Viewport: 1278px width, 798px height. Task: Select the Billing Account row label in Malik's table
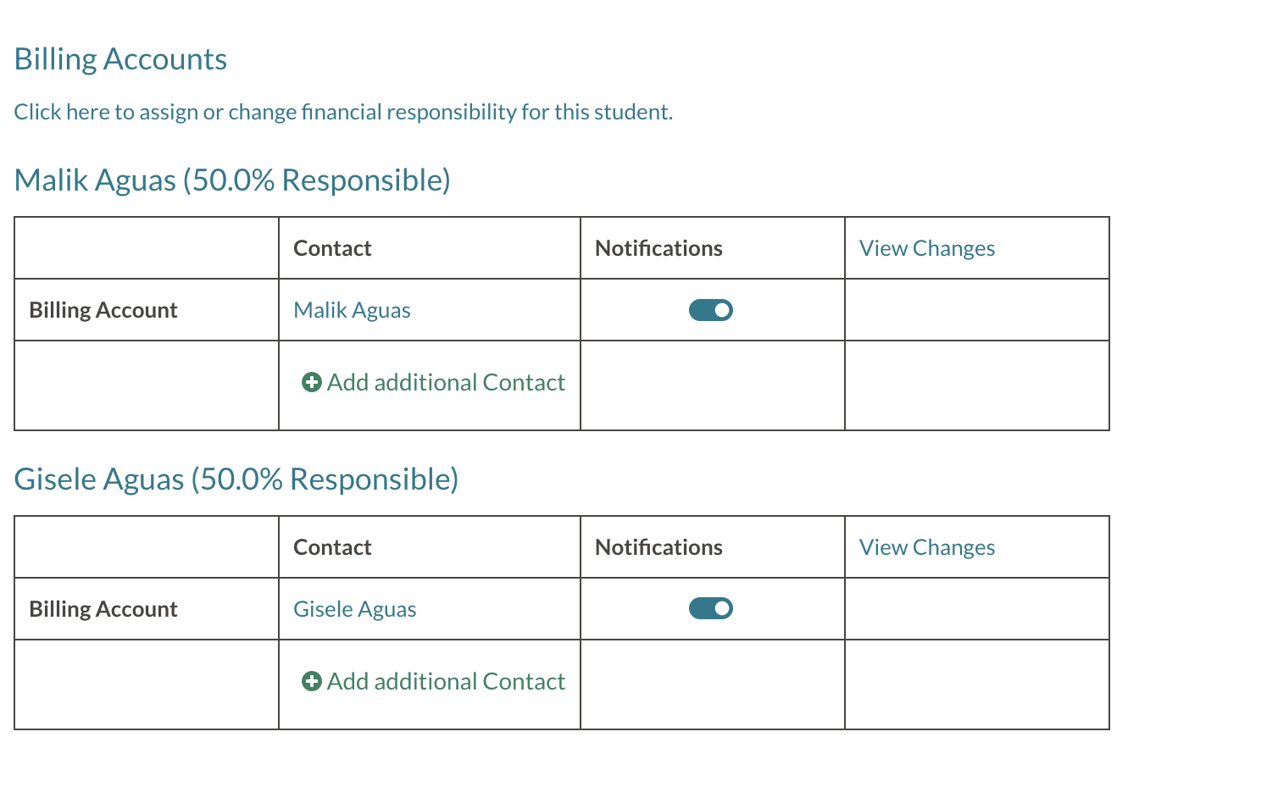[x=103, y=310]
